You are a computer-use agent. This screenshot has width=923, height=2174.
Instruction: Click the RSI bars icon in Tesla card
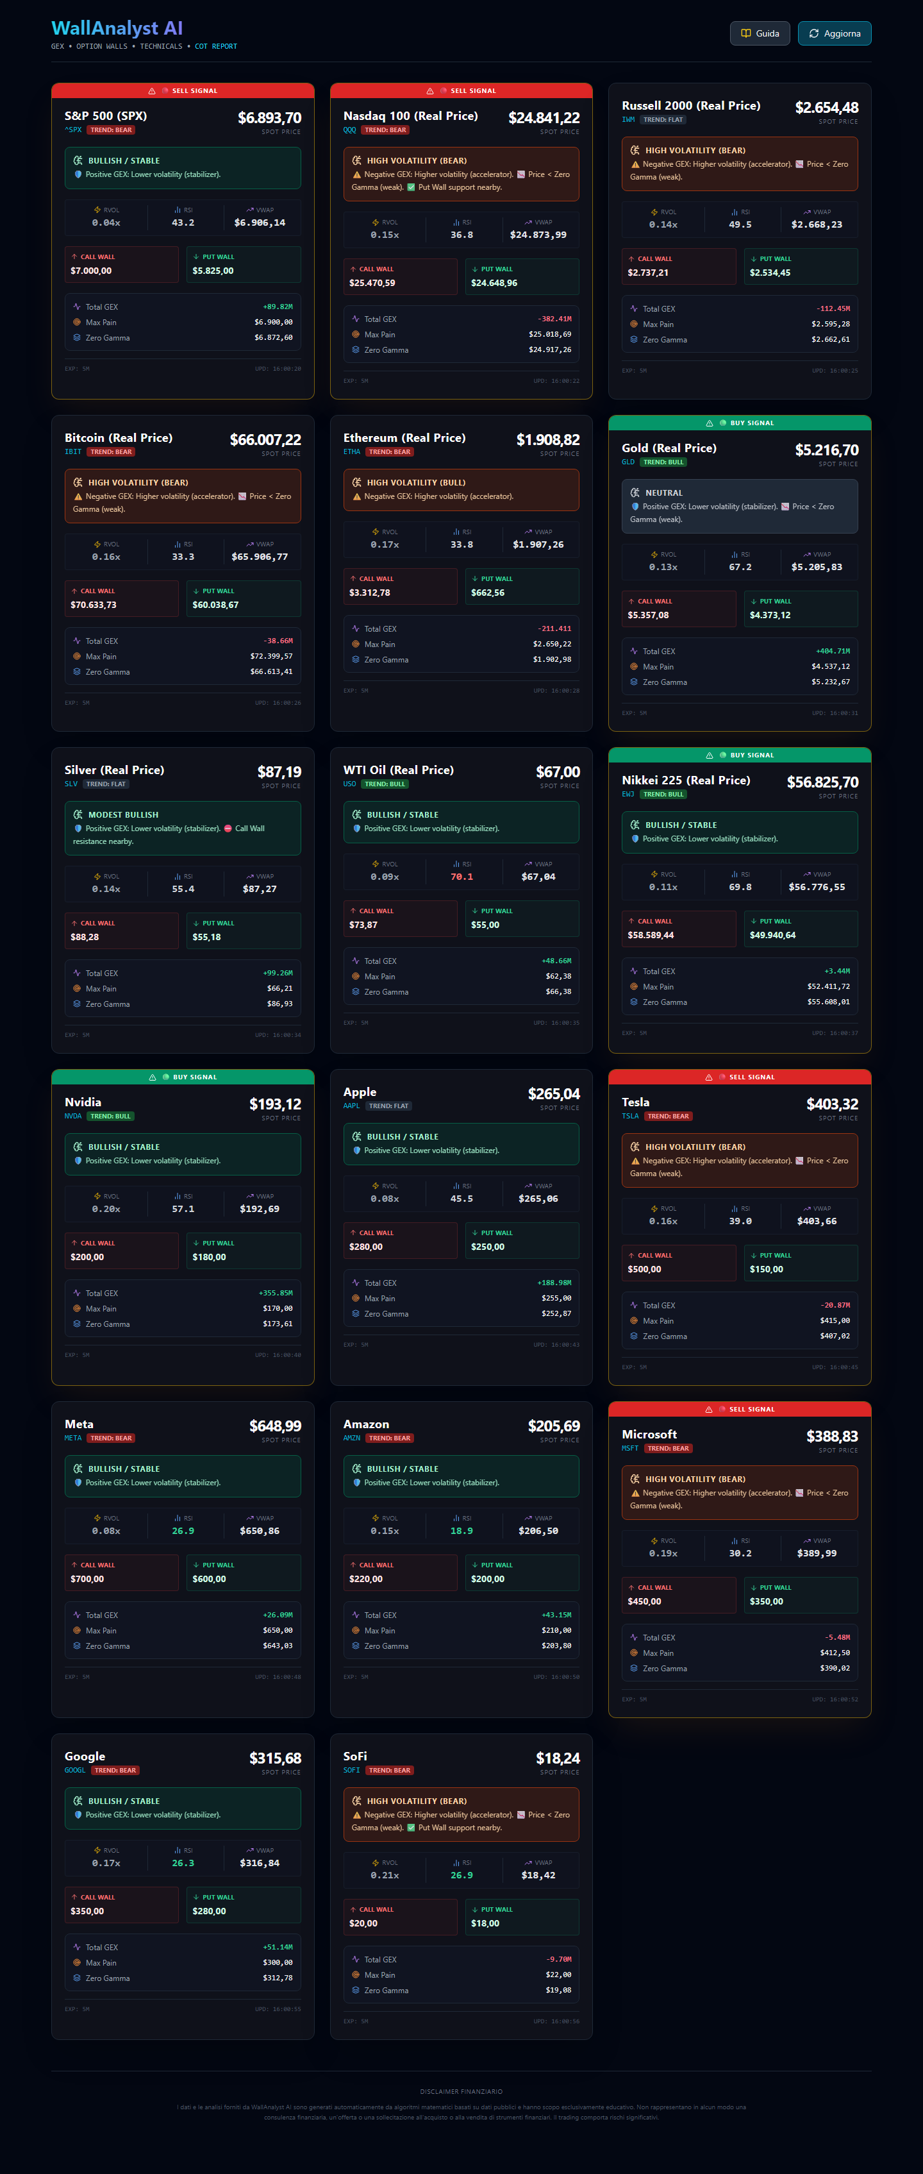pos(734,1209)
